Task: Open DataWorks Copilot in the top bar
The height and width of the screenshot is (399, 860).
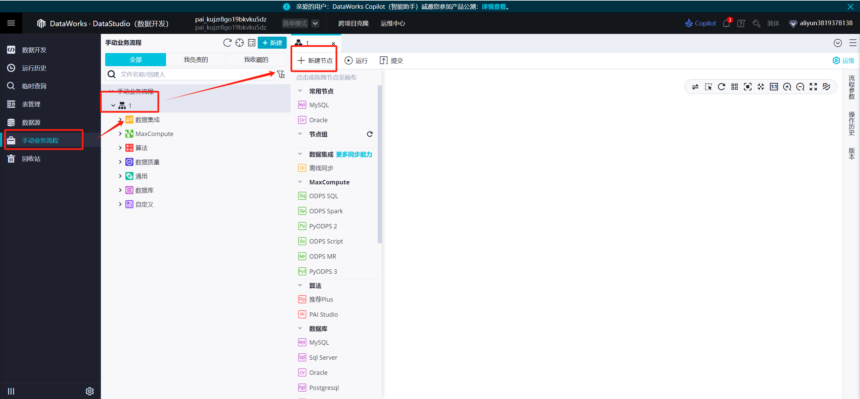Action: (700, 23)
